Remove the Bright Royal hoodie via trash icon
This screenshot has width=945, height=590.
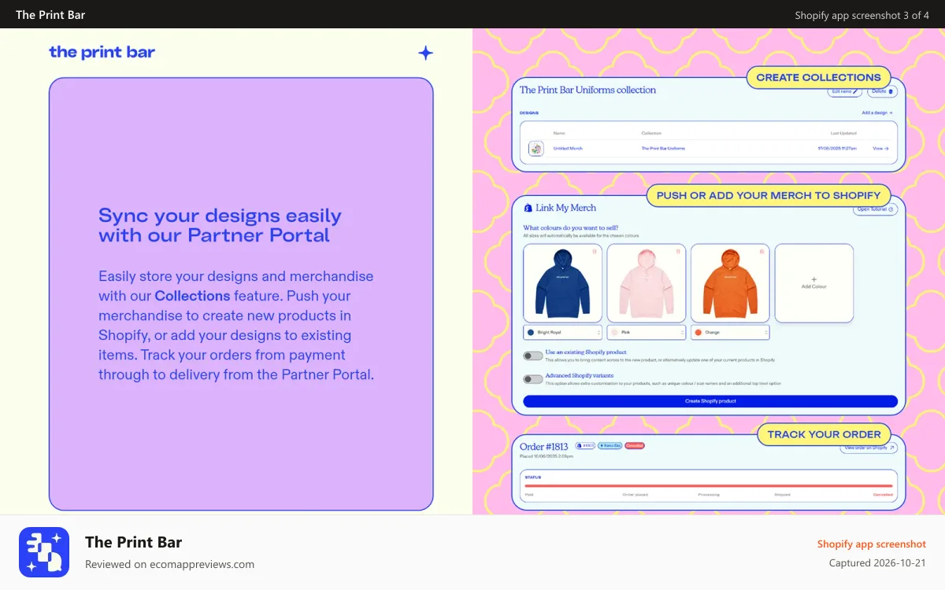tap(595, 252)
